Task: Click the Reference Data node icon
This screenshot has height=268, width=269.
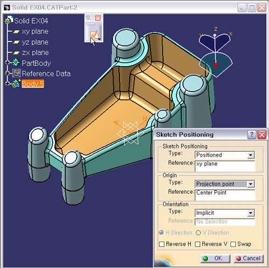Action: [x=16, y=73]
